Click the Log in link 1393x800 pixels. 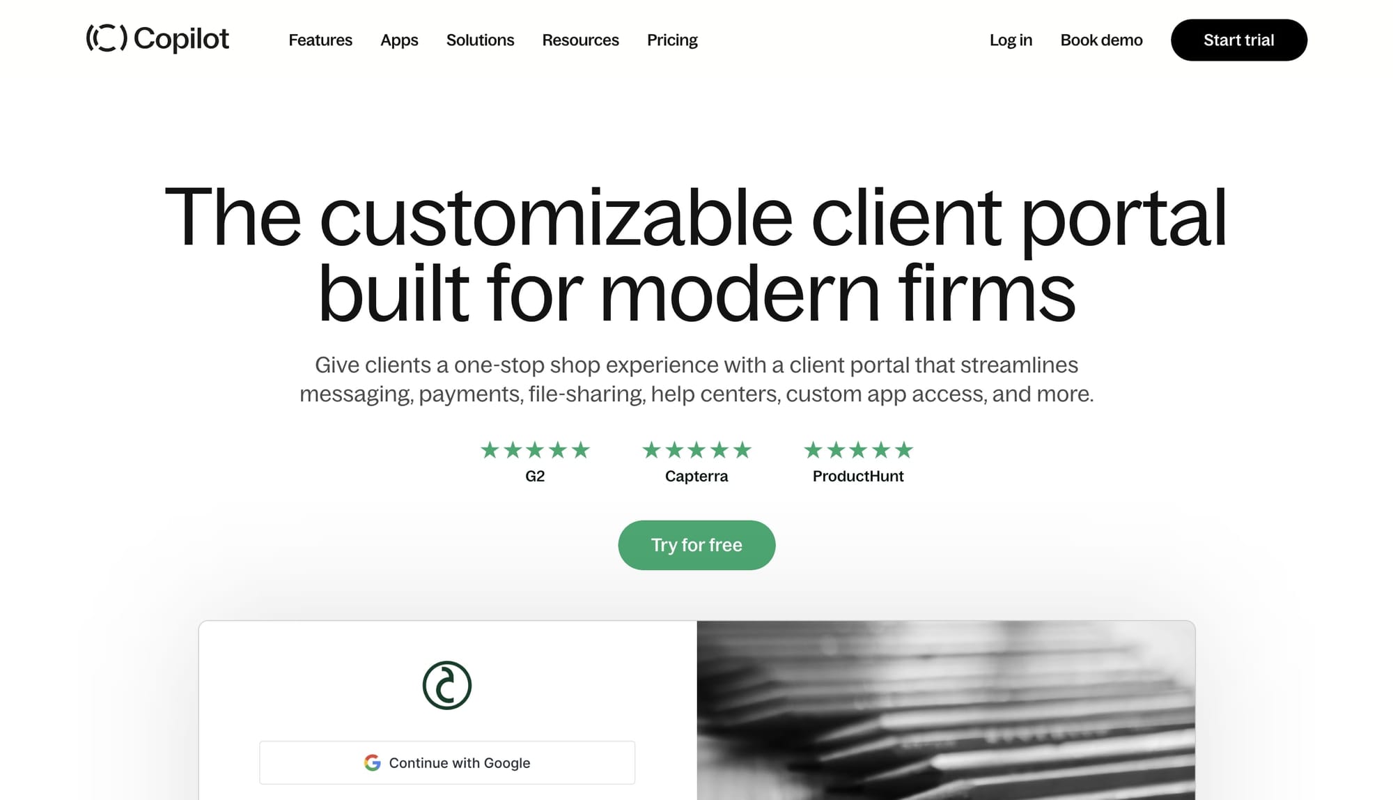tap(1011, 39)
